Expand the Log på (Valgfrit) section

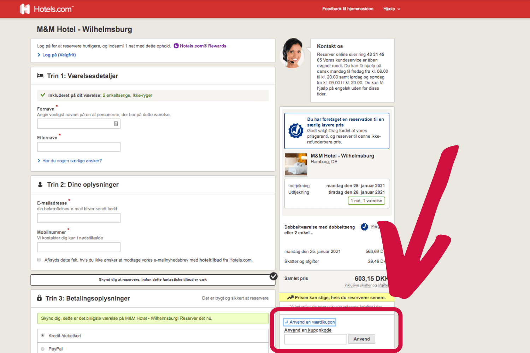point(59,55)
